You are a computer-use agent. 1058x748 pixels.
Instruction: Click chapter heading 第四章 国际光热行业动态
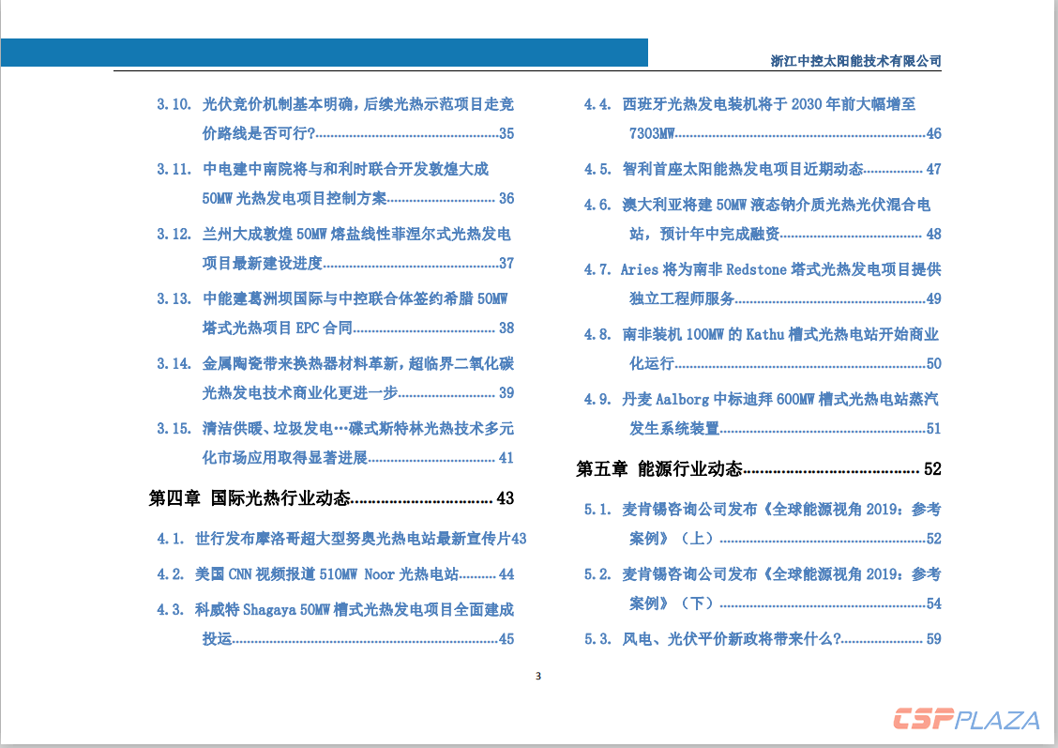[x=330, y=498]
